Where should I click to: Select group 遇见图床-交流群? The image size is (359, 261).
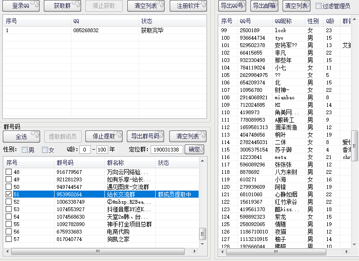coord(128,187)
